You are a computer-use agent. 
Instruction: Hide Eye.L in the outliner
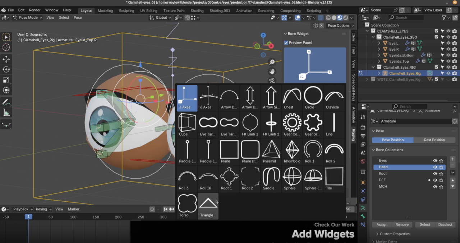point(448,43)
